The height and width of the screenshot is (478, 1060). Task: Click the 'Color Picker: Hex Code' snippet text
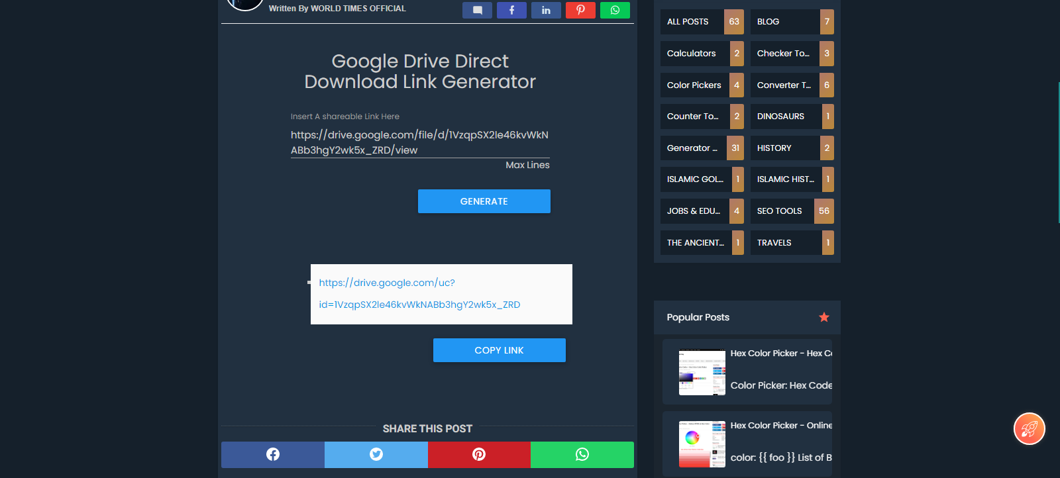point(781,385)
